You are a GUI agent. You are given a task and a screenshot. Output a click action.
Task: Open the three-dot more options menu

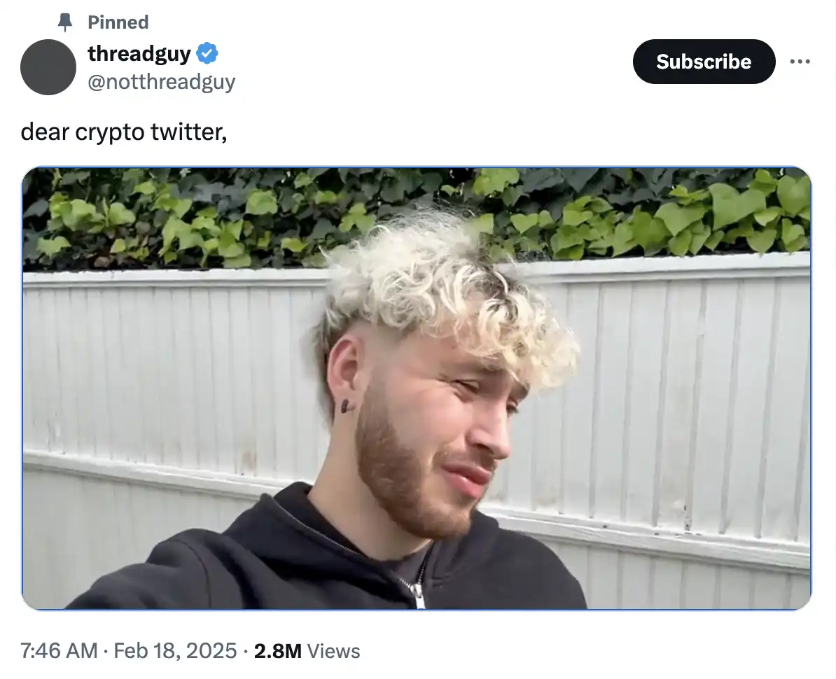click(x=800, y=62)
